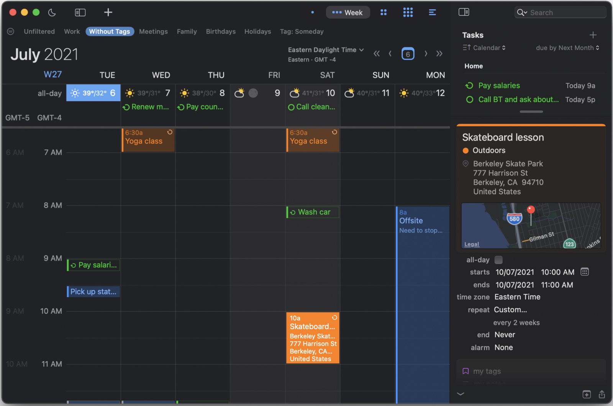Click the Tasks panel resize handle bar
Image resolution: width=613 pixels, height=406 pixels.
(x=531, y=112)
